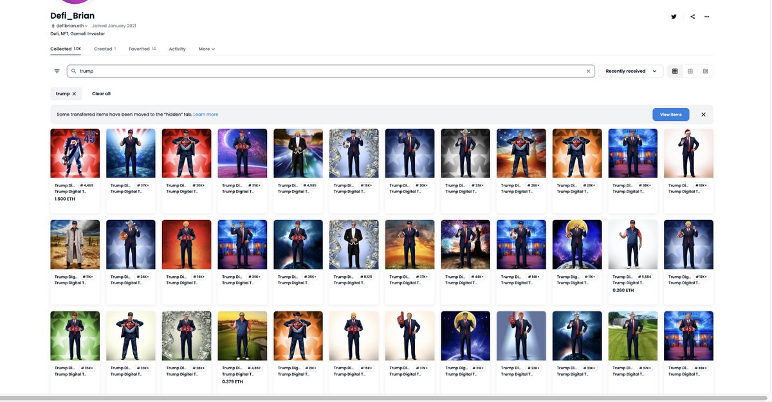Click the #4,469 rarity badge
Image resolution: width=772 pixels, height=402 pixels.
[x=87, y=185]
